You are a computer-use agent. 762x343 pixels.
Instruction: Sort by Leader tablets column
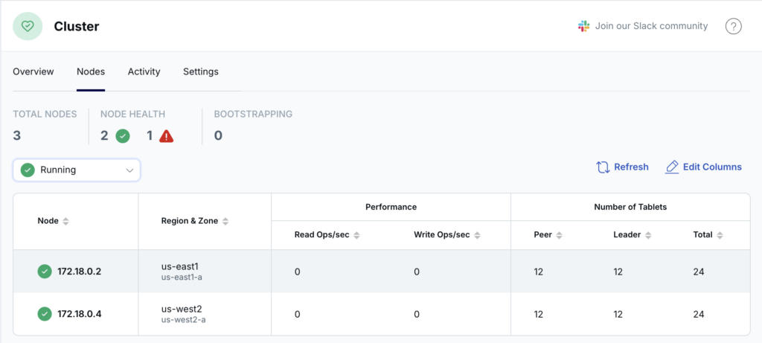coord(647,235)
